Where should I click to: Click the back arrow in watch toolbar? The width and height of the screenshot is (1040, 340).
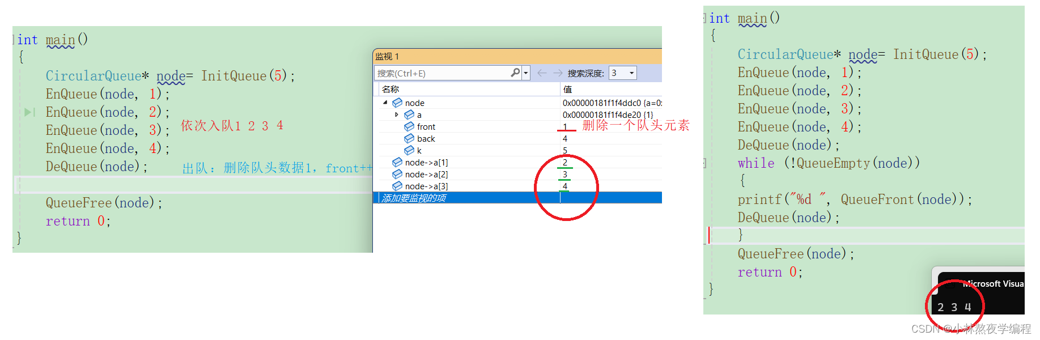click(542, 73)
